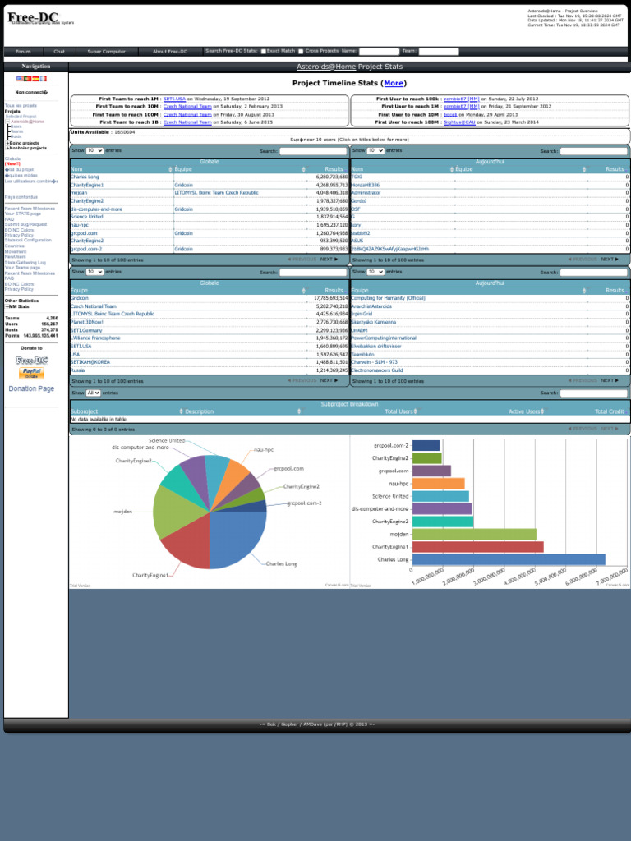This screenshot has height=841, width=631.
Task: Sort Aujourd'hui teams table by Equipe column
Action: 469,290
